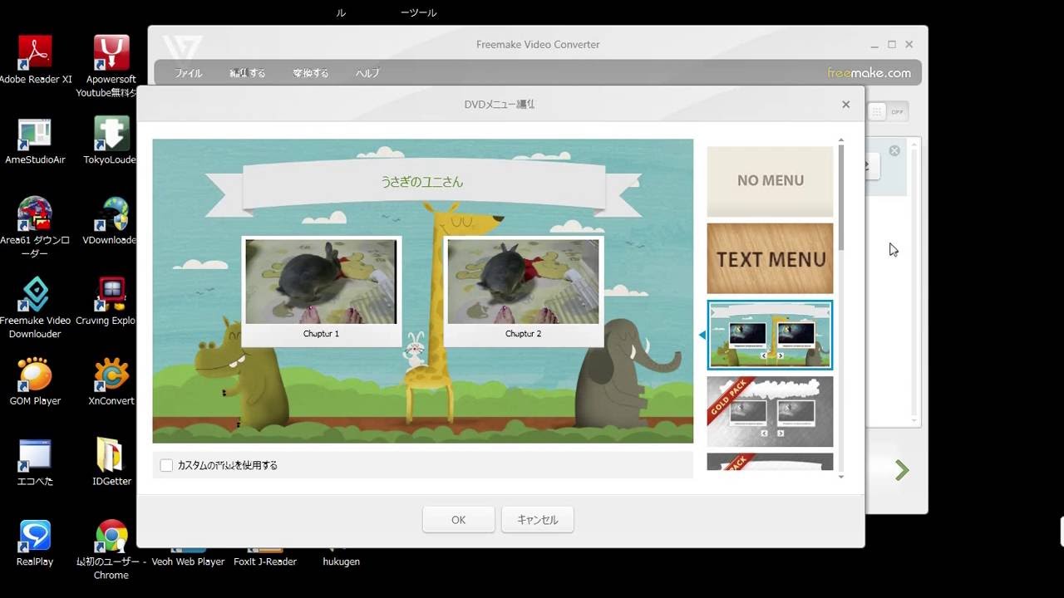Open the IDGetter folder icon

(x=111, y=455)
